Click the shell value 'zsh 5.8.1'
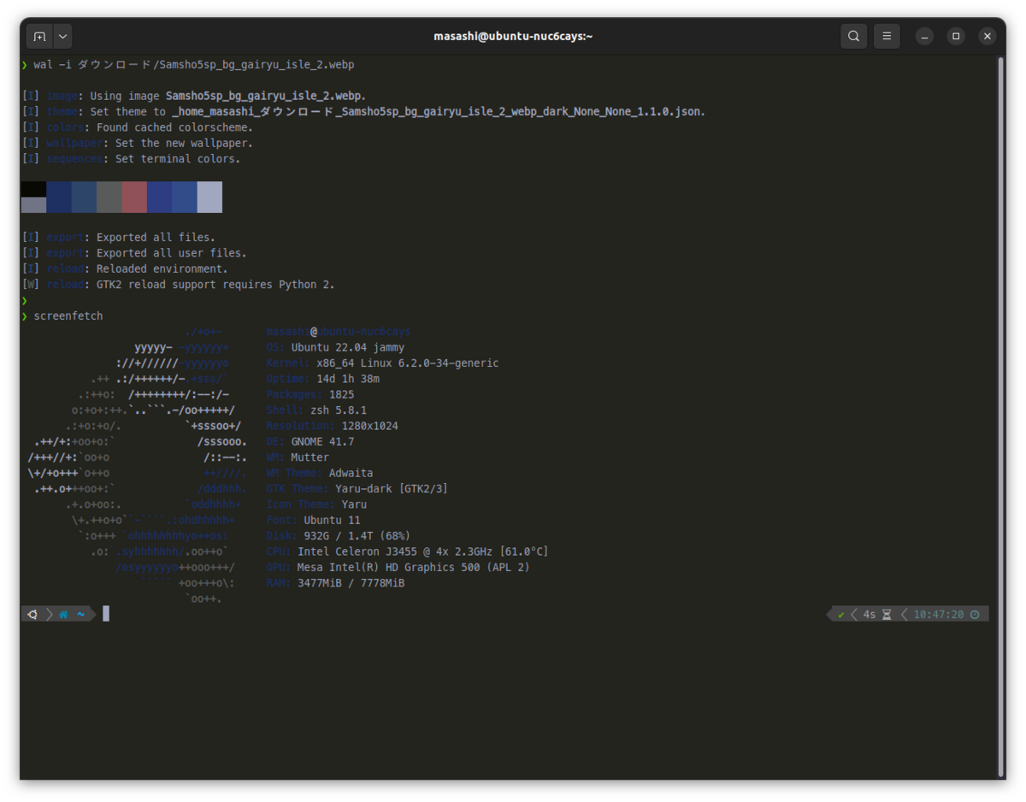Viewport: 1026px width, 802px height. (x=339, y=410)
